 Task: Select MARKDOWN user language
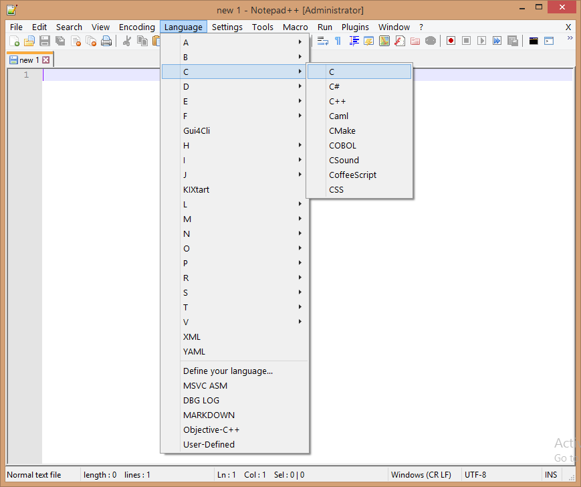pos(235,415)
